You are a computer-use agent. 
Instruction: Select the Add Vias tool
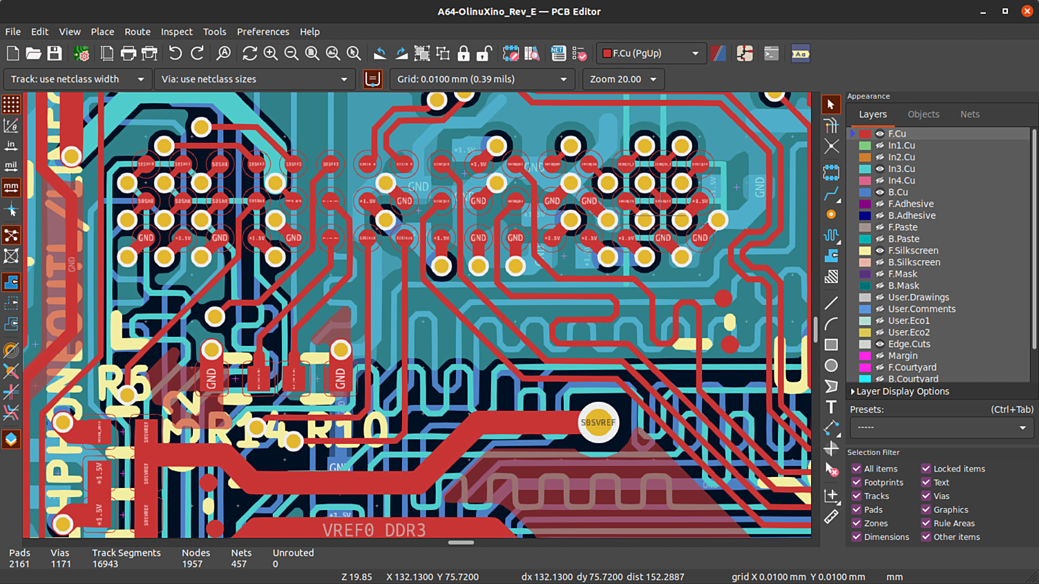pos(831,215)
